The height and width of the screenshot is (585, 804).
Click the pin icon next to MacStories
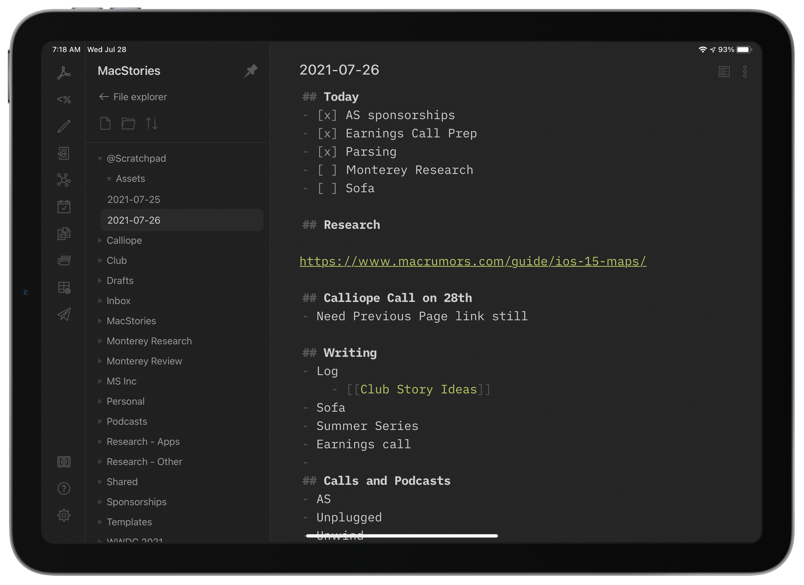coord(251,71)
